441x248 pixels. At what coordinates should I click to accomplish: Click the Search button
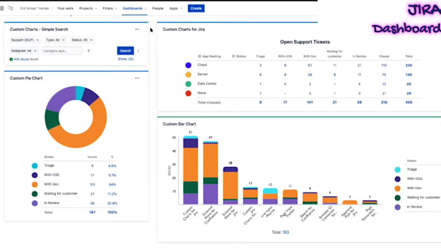[x=125, y=51]
